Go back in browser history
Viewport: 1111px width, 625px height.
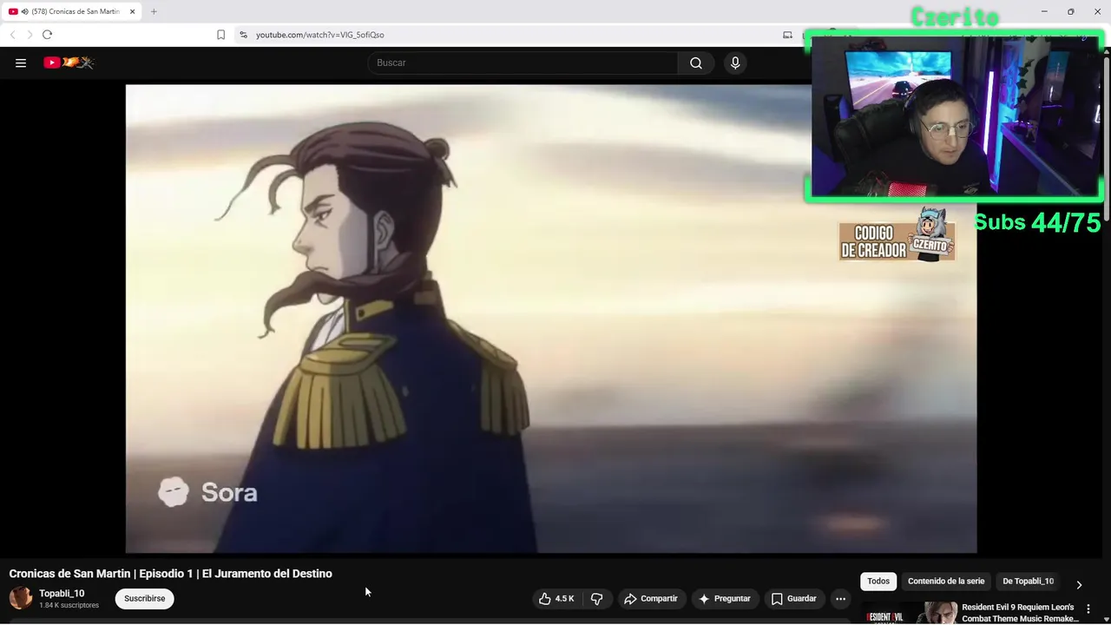coord(12,35)
